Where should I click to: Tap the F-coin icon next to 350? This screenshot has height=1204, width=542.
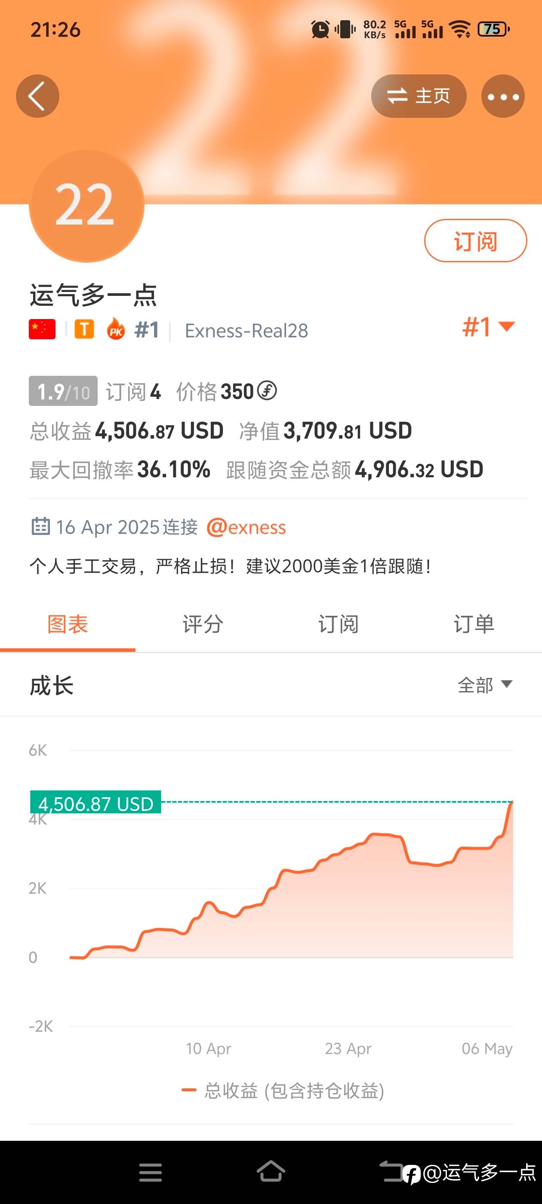[x=267, y=391]
